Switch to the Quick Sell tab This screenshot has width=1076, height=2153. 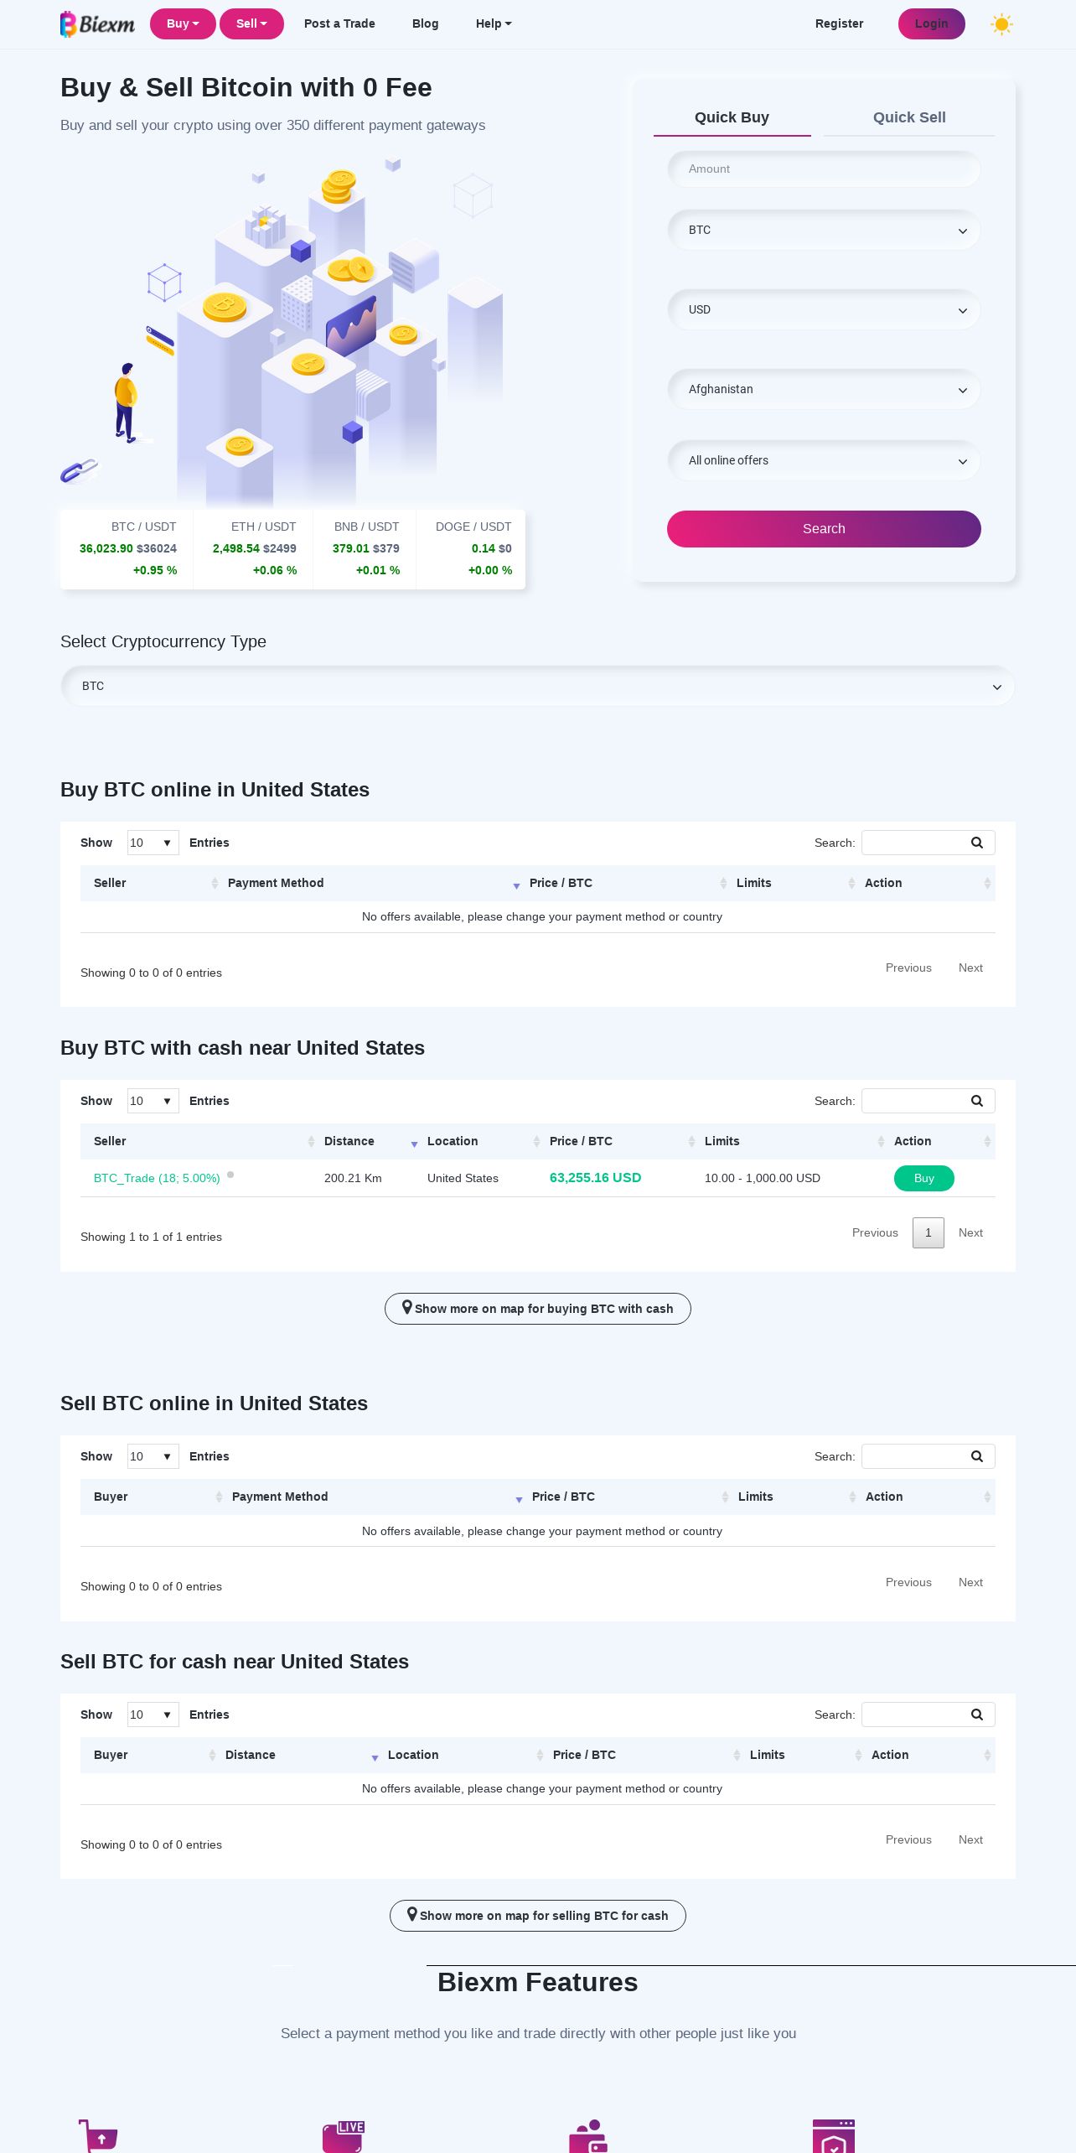(x=908, y=117)
